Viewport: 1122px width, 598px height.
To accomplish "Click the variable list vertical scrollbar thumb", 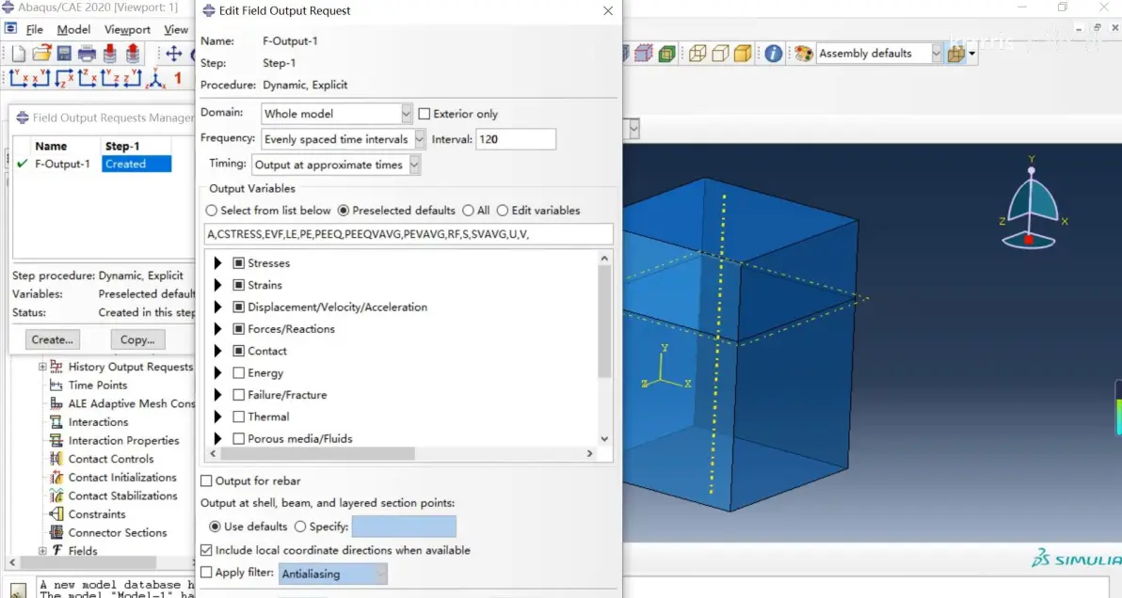I will coord(604,322).
